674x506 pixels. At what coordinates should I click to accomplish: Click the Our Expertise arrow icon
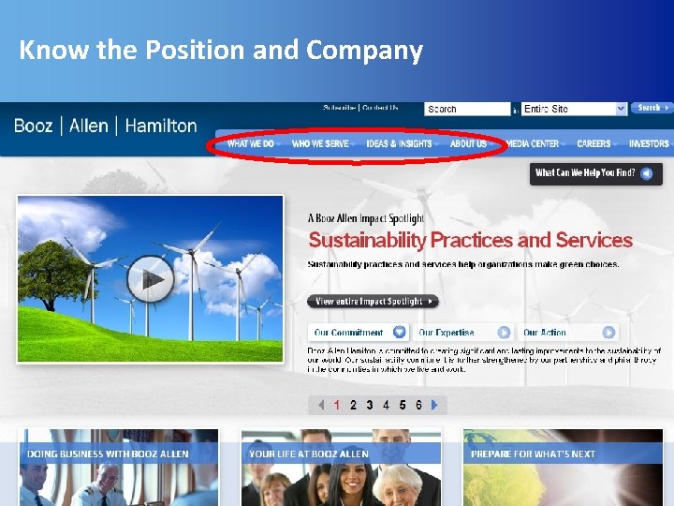pos(504,332)
